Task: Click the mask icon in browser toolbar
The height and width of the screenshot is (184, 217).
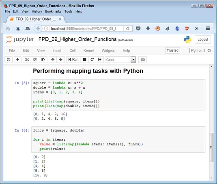Action: pos(28,28)
